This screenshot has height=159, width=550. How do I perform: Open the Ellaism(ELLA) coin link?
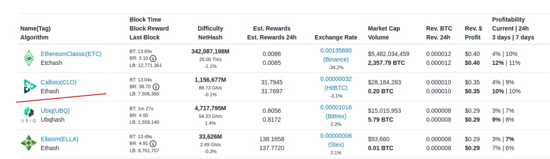coord(60,139)
